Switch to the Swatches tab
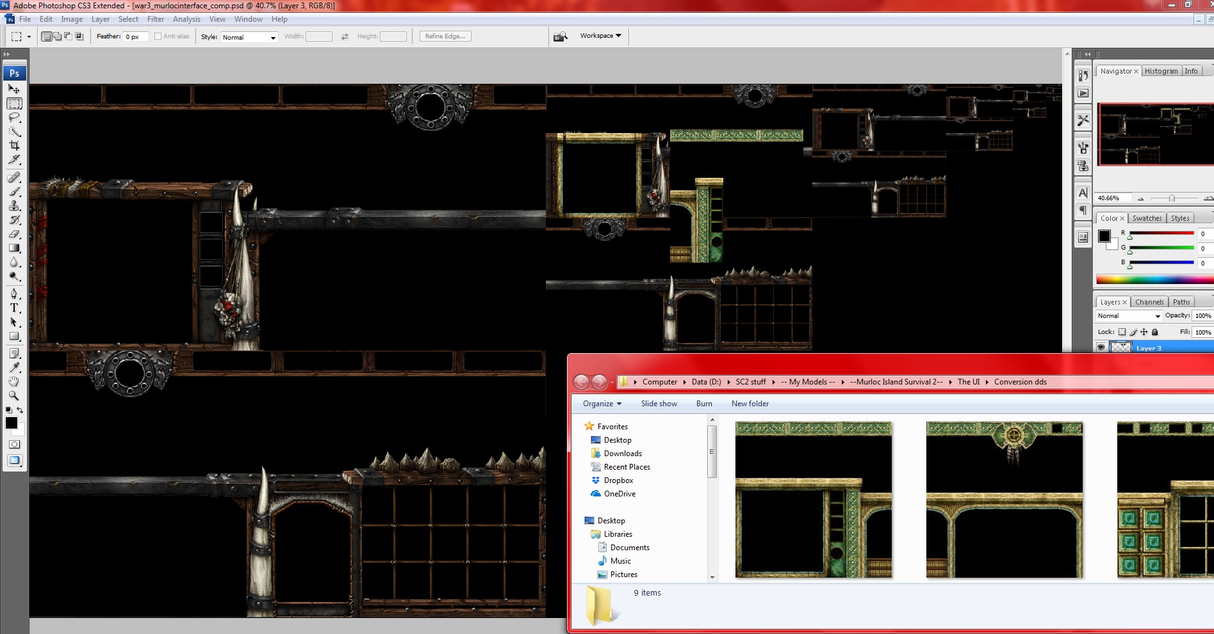The image size is (1214, 634). [x=1147, y=218]
